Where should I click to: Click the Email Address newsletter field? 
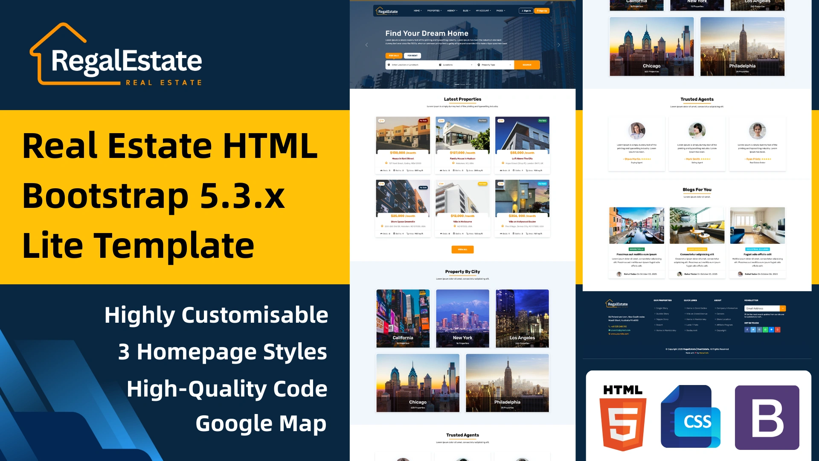[x=762, y=308]
